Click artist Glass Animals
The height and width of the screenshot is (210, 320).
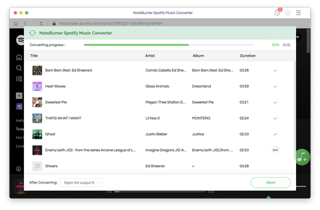tap(157, 86)
